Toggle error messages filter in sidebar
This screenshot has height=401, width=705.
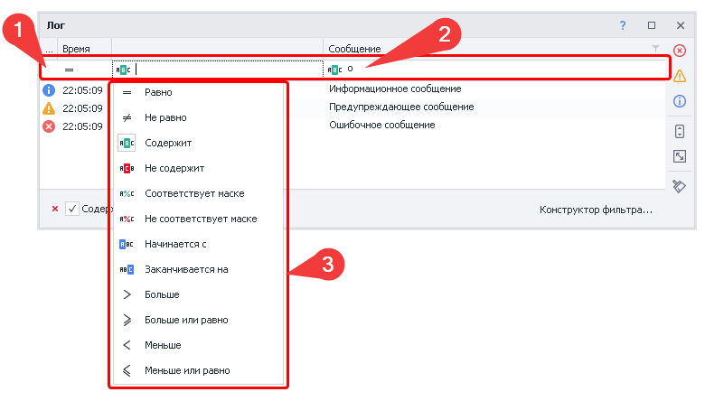[x=680, y=51]
